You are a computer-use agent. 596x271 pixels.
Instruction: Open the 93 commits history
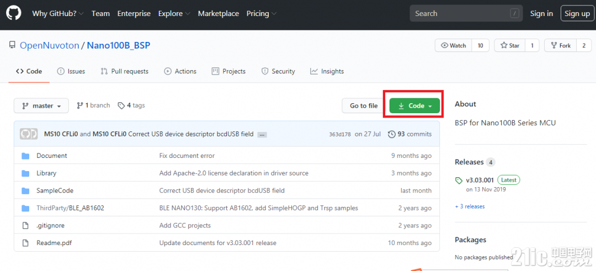(x=409, y=134)
